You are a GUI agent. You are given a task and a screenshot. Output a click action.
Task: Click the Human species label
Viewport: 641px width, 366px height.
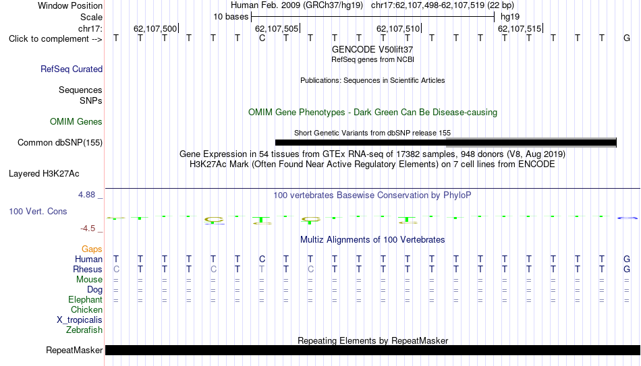pyautogui.click(x=88, y=260)
